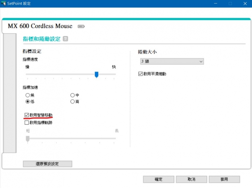Viewport: 252px width, 188px height.
Task: Click the 快 speed label
Action: coord(114,67)
